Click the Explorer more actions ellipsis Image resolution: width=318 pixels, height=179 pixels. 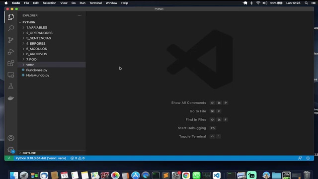coord(79,15)
